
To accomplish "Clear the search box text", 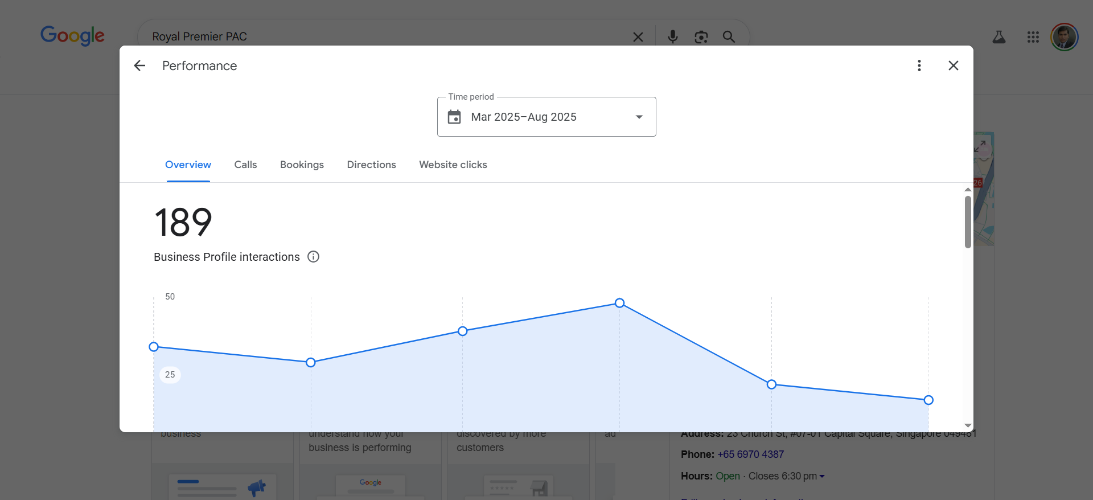I will (x=638, y=37).
